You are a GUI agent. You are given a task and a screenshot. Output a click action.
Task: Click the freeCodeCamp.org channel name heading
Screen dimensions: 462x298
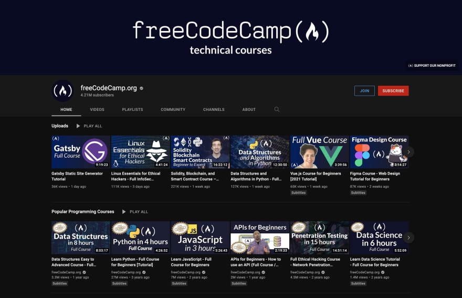tap(109, 88)
